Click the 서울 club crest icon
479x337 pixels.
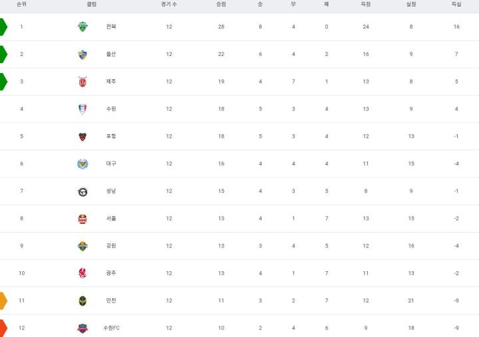tap(82, 219)
